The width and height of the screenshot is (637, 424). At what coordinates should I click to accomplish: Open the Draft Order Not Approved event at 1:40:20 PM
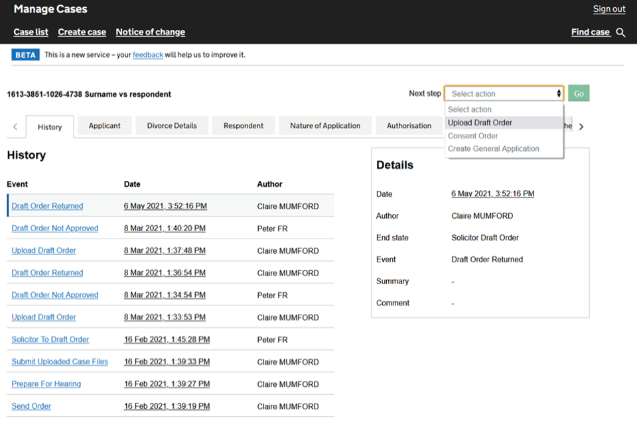pyautogui.click(x=55, y=229)
